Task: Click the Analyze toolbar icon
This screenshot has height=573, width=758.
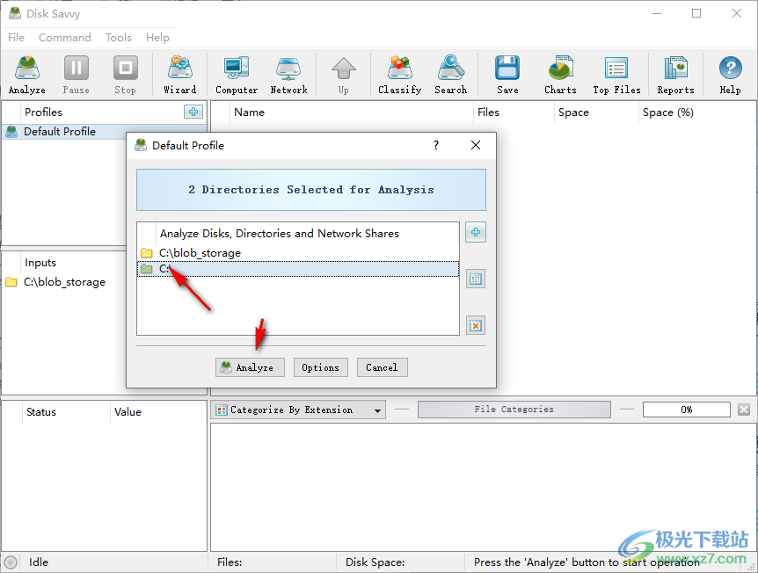Action: pos(27,75)
